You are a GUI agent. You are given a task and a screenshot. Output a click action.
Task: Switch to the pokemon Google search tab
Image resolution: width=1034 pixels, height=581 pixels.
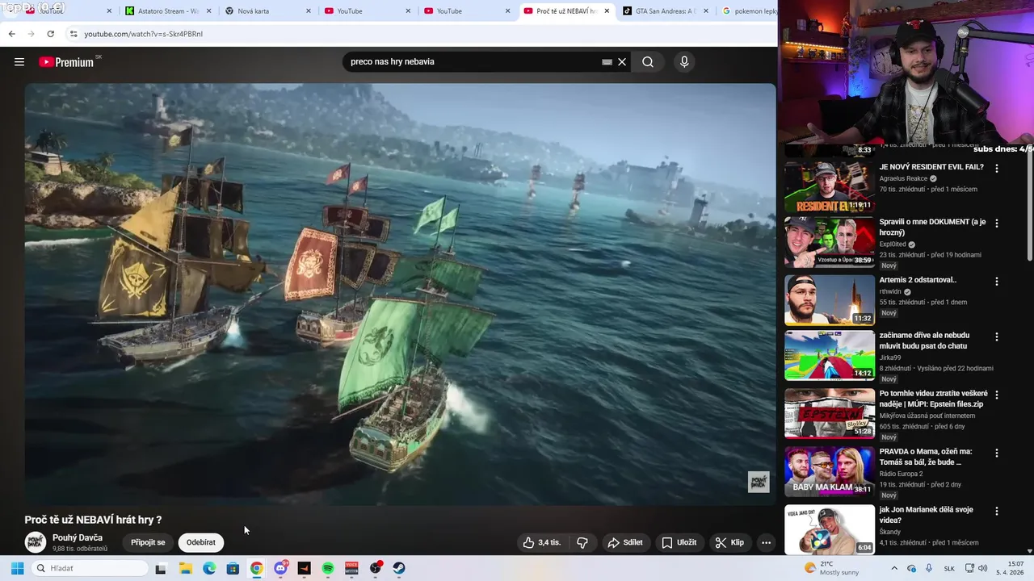747,11
